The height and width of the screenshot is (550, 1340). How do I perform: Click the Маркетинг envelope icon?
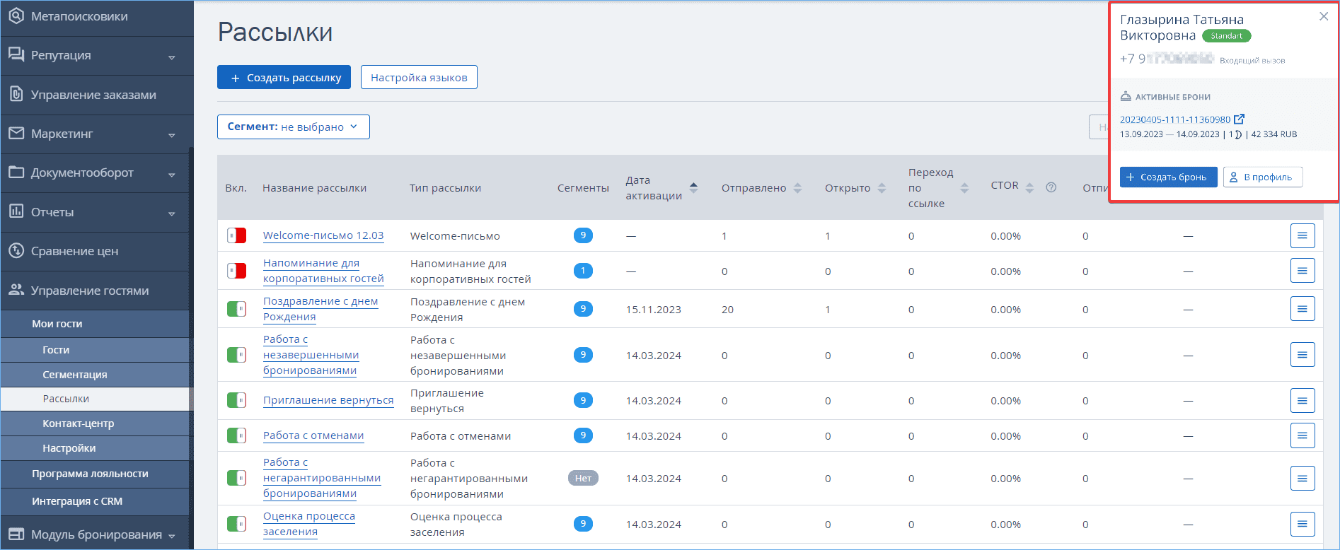16,133
